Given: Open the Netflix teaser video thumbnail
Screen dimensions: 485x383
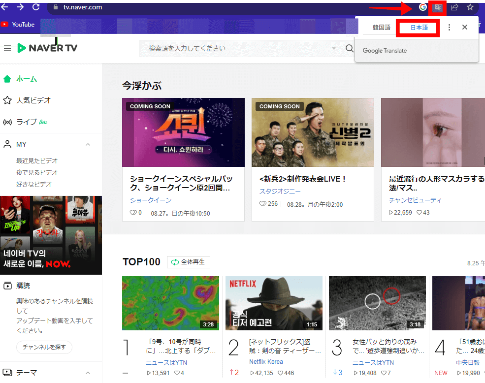Looking at the screenshot, I should (x=274, y=303).
